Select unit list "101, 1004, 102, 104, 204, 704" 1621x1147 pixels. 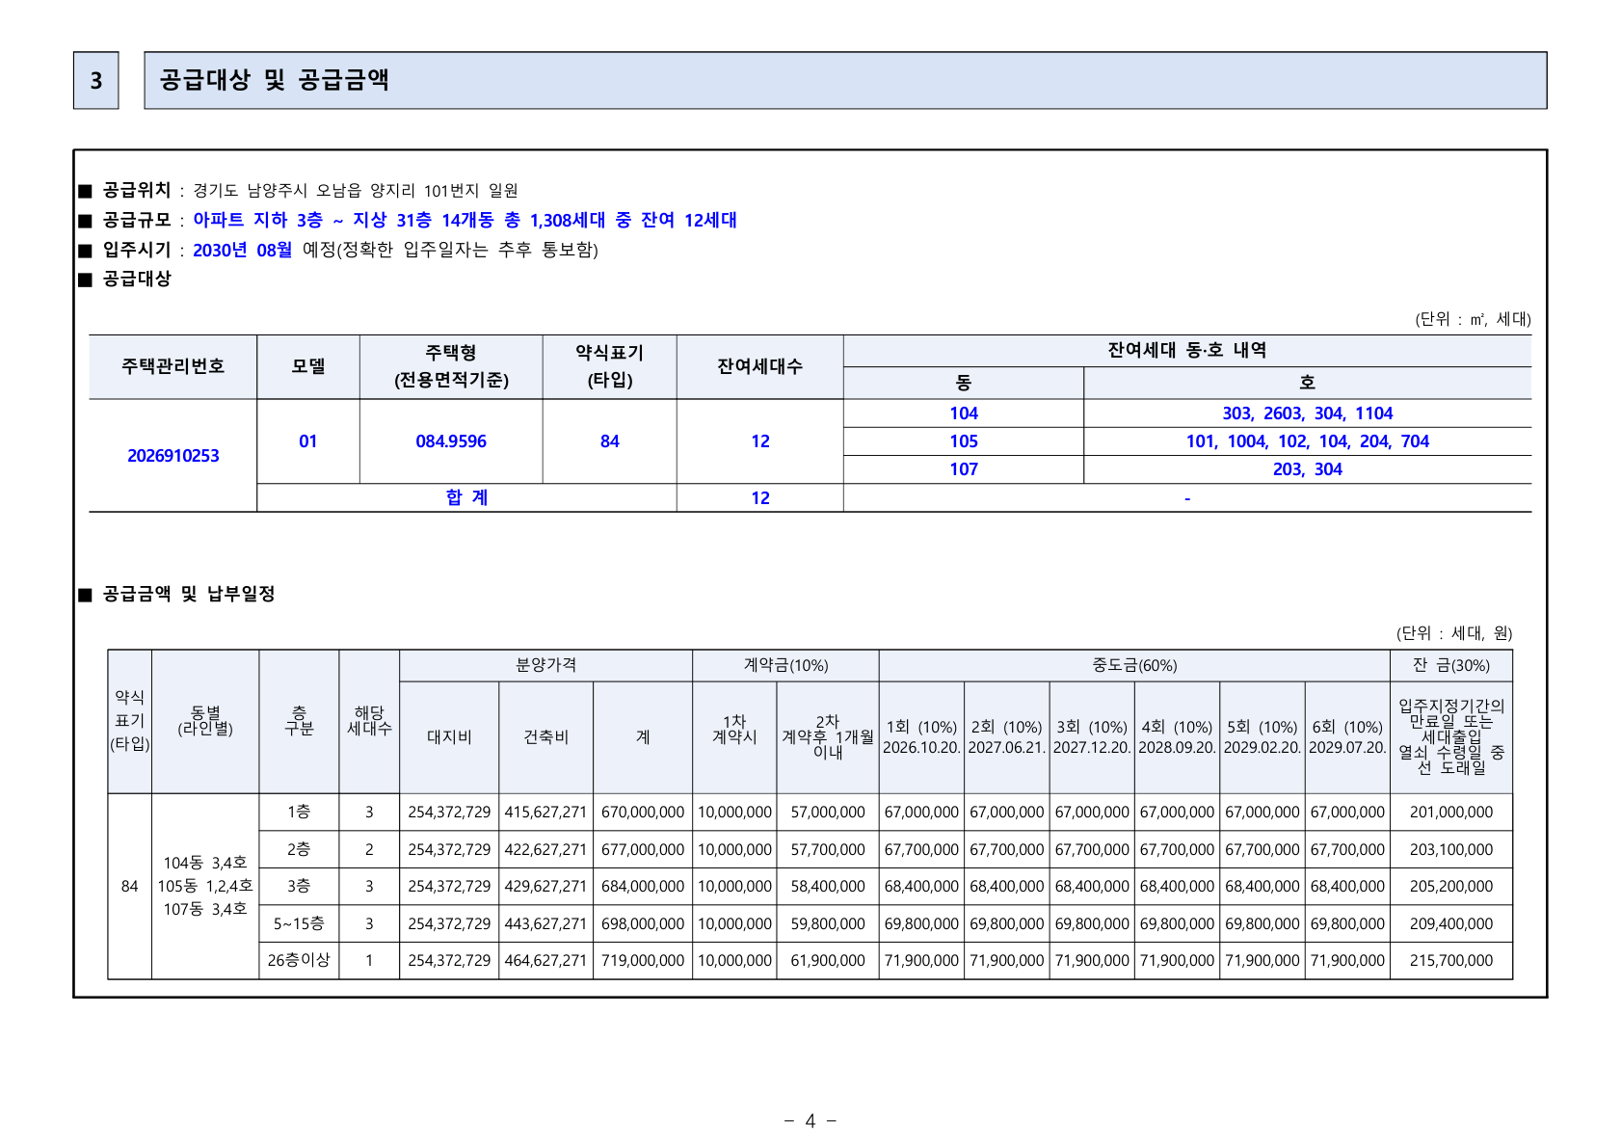[1308, 441]
